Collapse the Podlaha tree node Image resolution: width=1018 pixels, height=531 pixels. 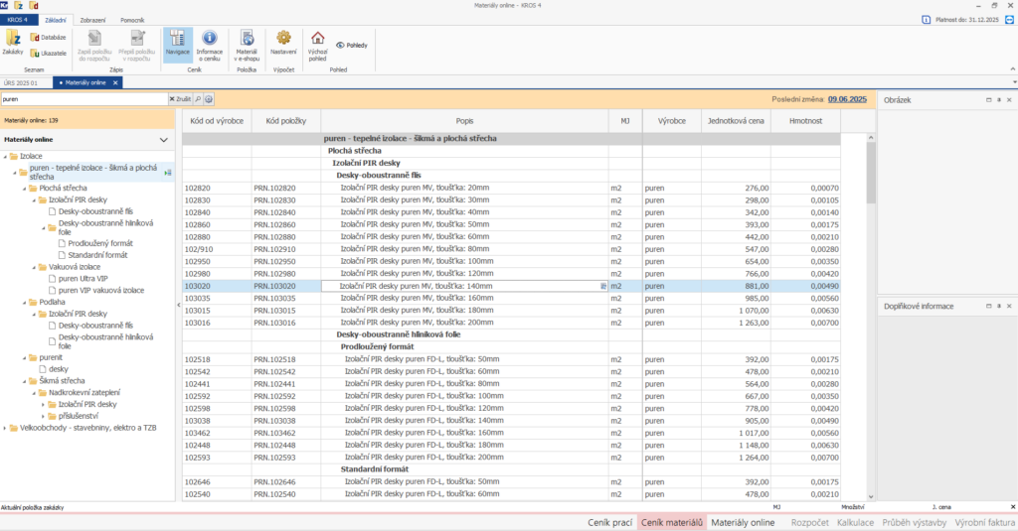(25, 302)
